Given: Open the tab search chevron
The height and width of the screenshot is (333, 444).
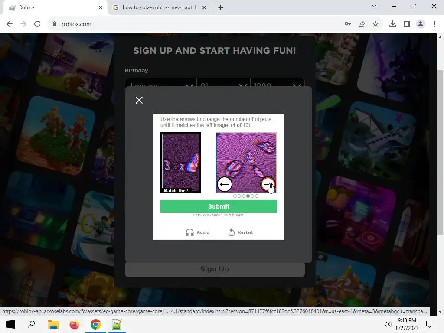Looking at the screenshot, I should click(x=374, y=6).
